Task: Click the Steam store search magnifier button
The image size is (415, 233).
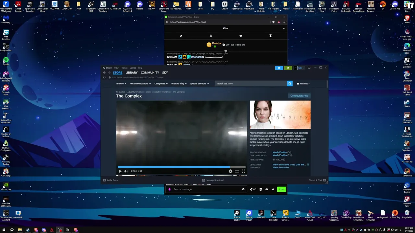Action: pyautogui.click(x=290, y=83)
